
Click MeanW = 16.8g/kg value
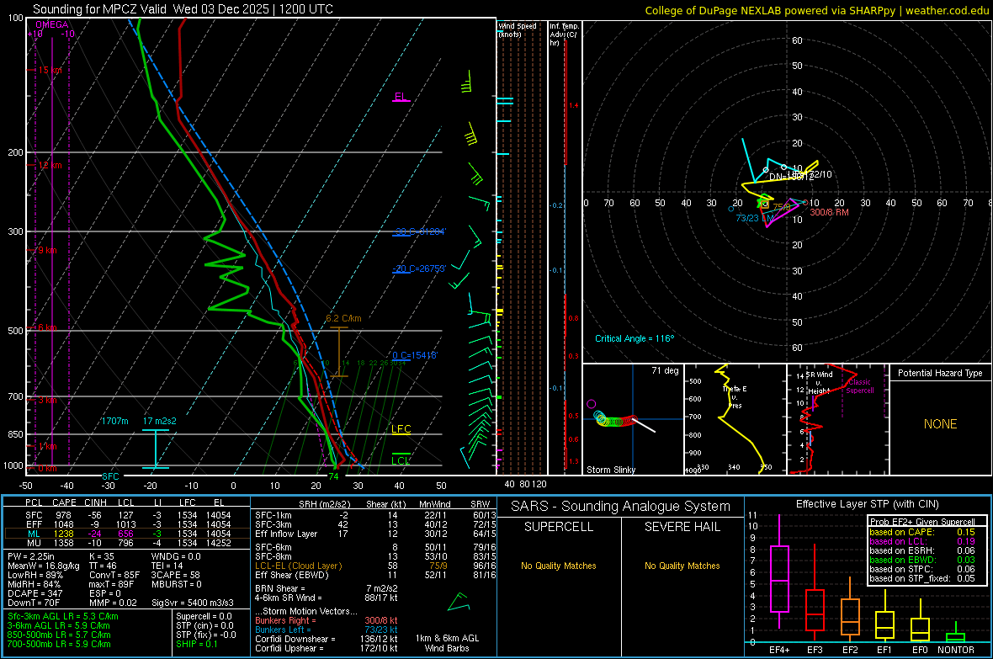44,566
